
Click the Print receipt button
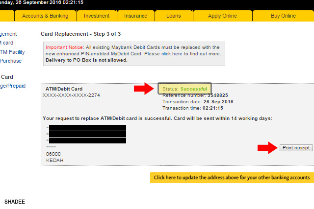pyautogui.click(x=296, y=148)
